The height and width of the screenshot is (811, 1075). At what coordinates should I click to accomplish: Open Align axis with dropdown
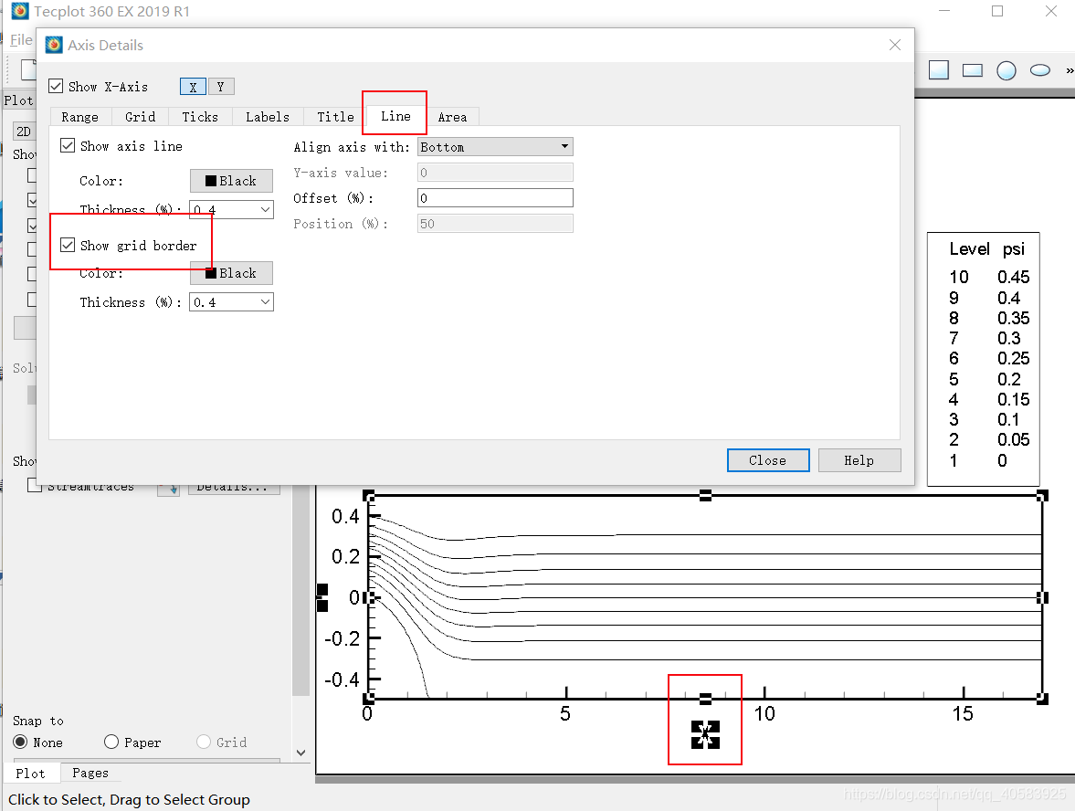tap(495, 147)
